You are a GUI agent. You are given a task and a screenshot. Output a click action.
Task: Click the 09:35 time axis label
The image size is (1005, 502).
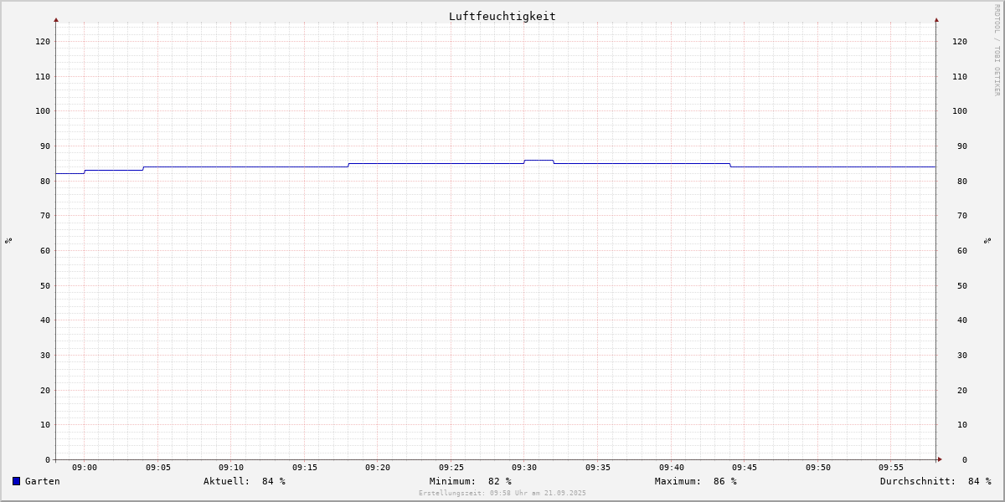598,468
